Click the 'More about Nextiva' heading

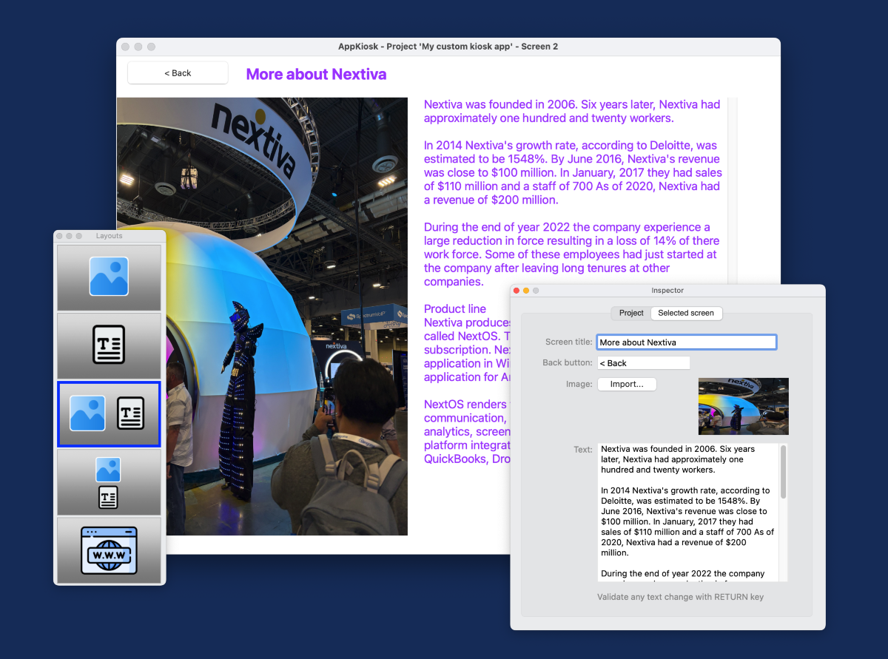pyautogui.click(x=316, y=74)
